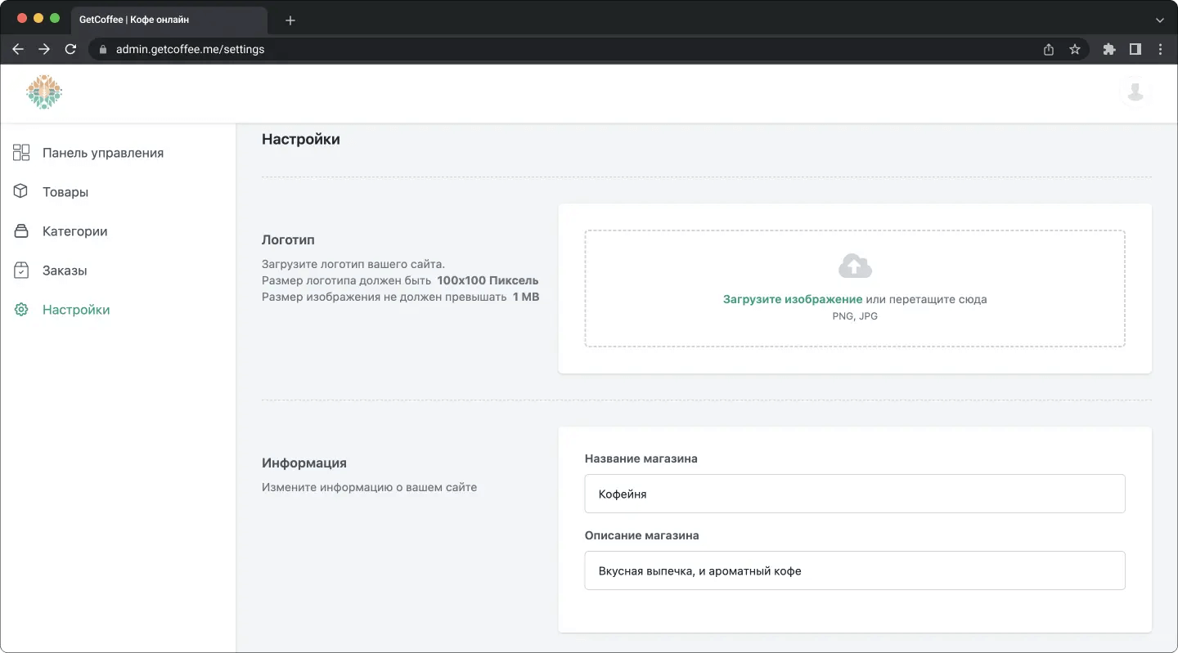Click the share page icon in address bar
Image resolution: width=1178 pixels, height=653 pixels.
[1049, 49]
